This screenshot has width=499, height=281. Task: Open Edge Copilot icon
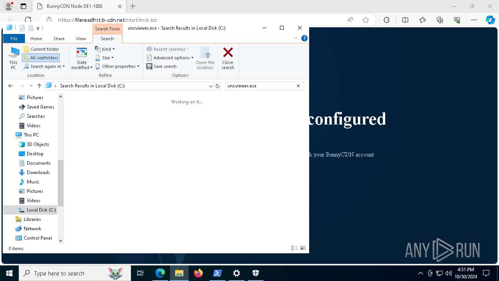(490, 20)
